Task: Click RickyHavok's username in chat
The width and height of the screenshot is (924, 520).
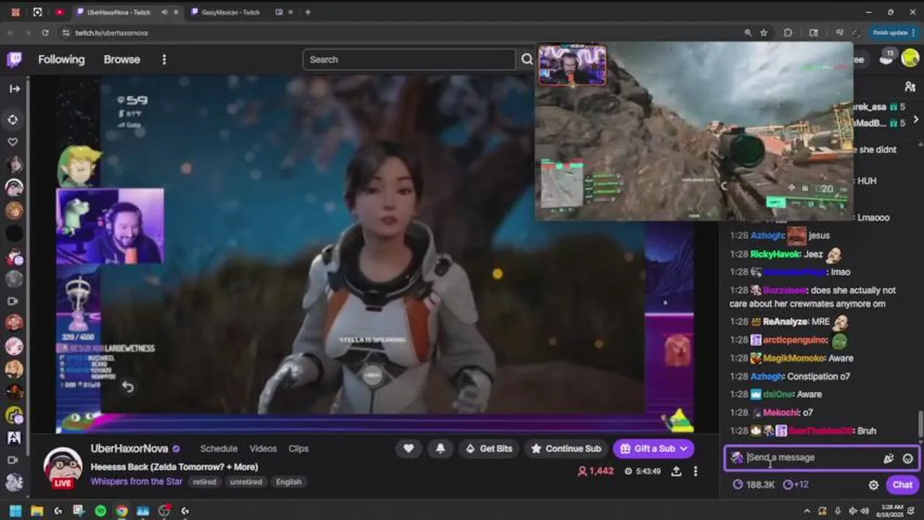Action: tap(776, 254)
